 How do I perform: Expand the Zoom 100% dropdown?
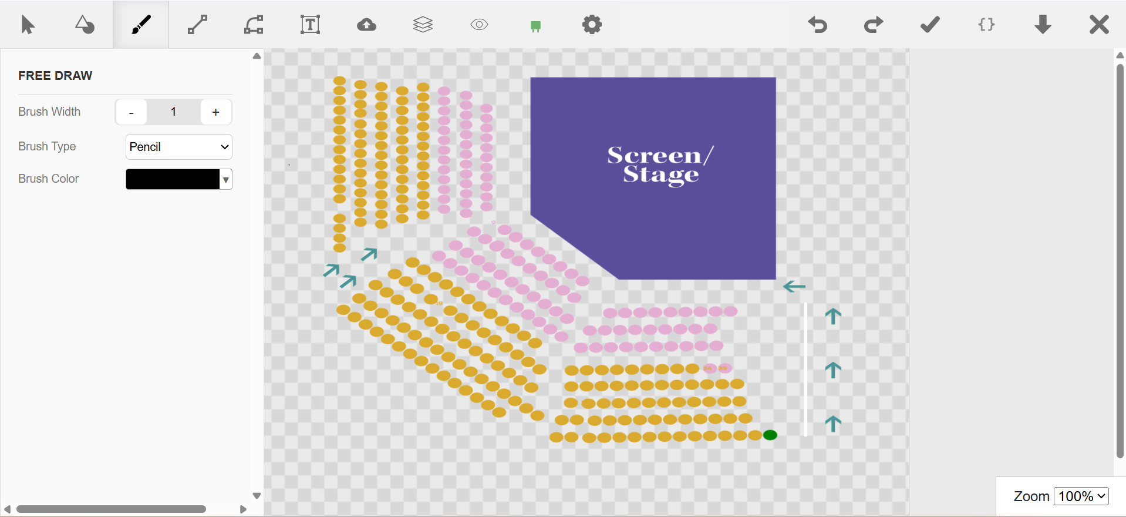pos(1081,496)
